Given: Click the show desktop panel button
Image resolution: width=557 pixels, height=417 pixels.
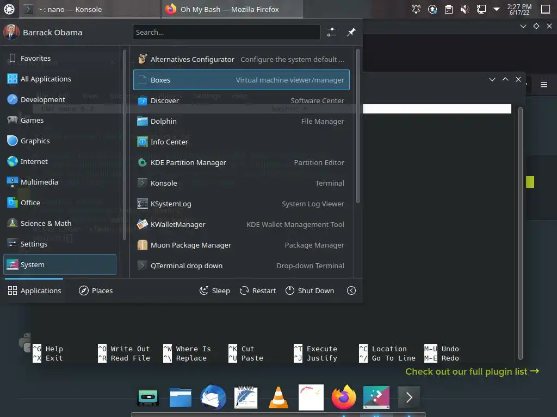Looking at the screenshot, I should pyautogui.click(x=545, y=9).
